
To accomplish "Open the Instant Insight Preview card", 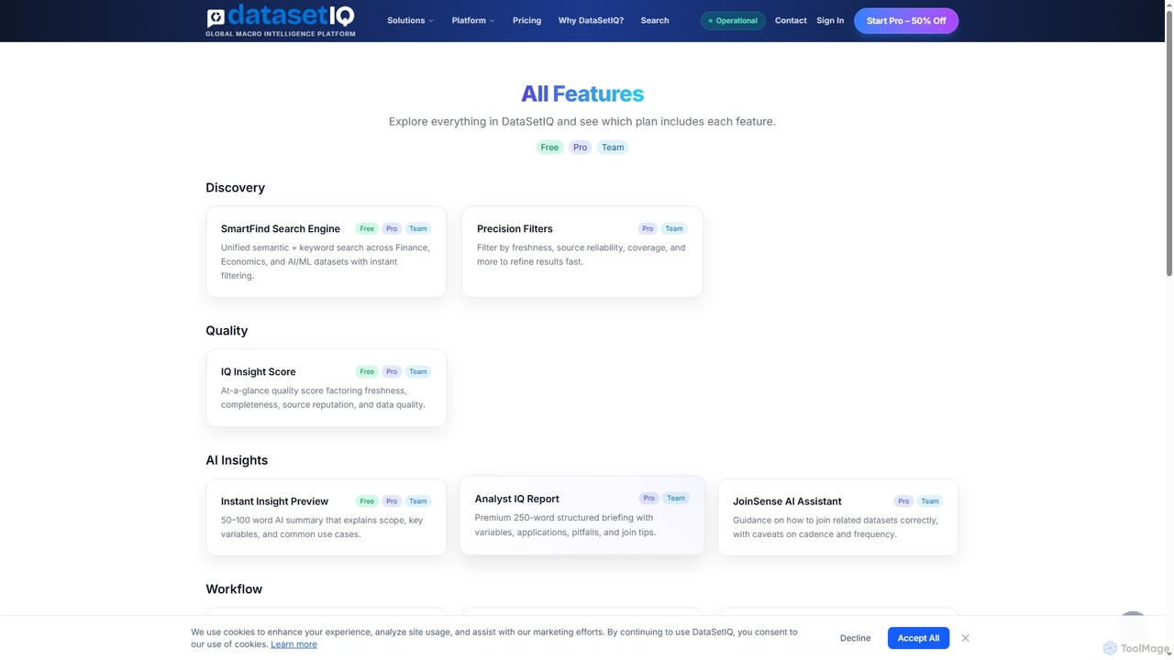I will (x=327, y=517).
